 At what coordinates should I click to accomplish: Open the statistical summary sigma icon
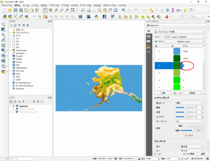pyautogui.click(x=173, y=10)
